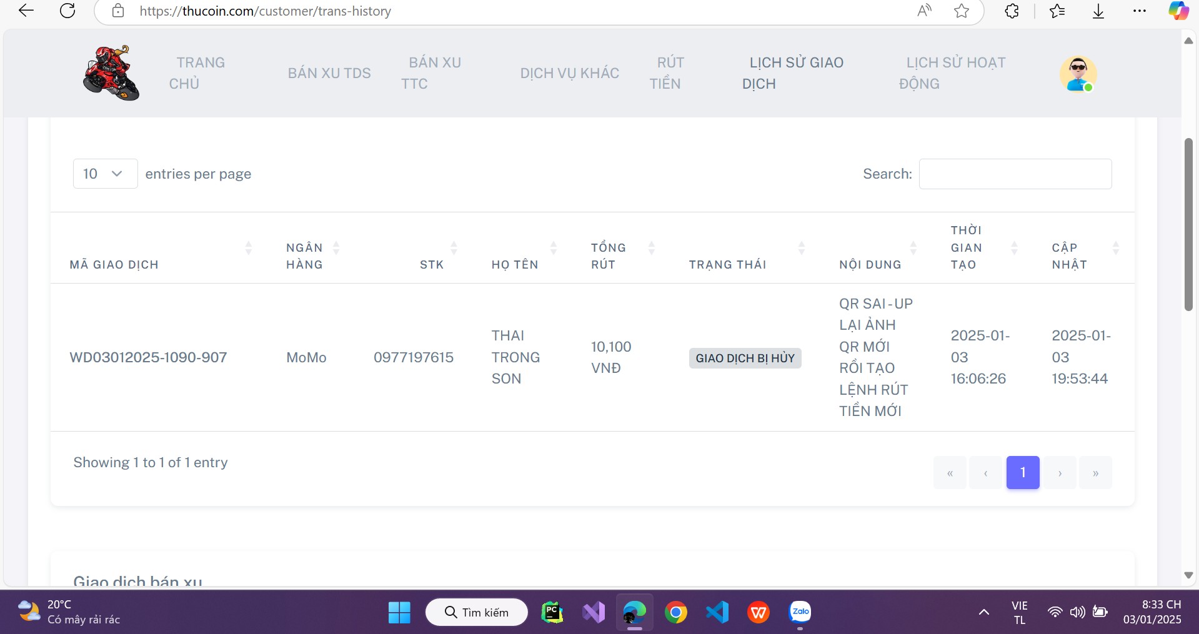Click the GIAO DỊCH BỊ HỦY status badge

click(745, 358)
